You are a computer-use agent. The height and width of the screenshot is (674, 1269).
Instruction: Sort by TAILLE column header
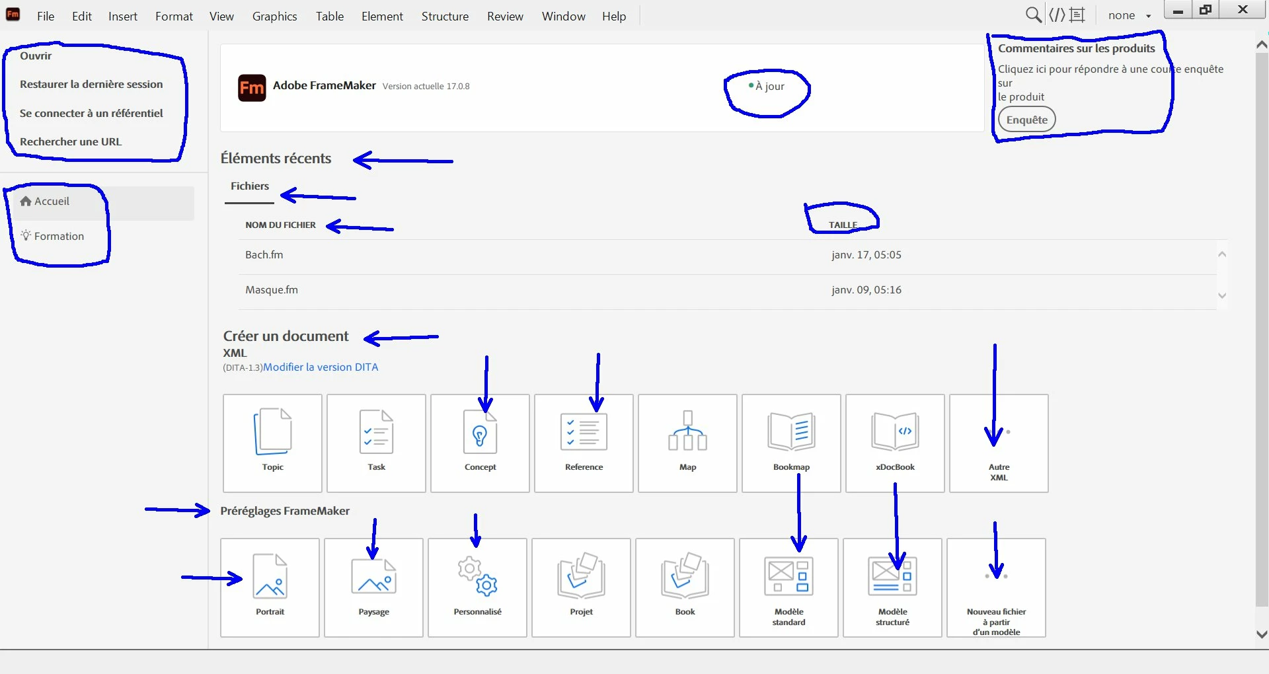coord(843,225)
